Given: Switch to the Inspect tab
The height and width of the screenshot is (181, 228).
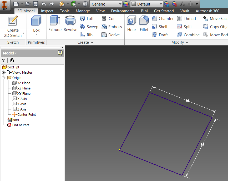Looking at the screenshot, I should [47, 11].
